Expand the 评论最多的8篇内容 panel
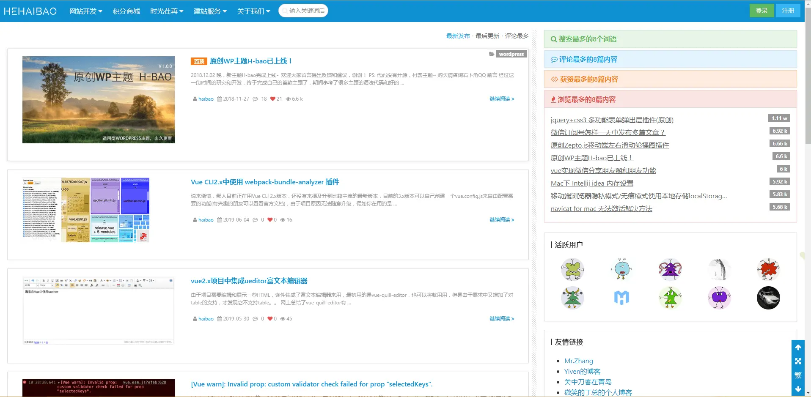 click(670, 59)
